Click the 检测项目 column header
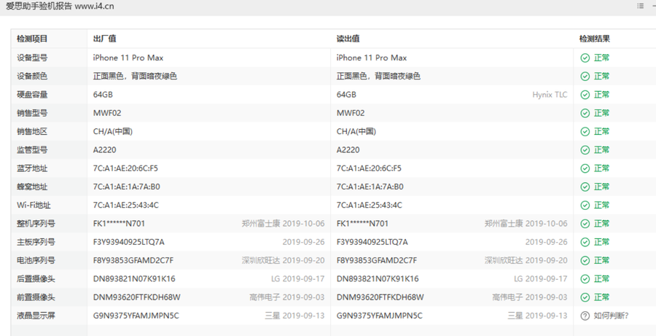 tap(32, 39)
